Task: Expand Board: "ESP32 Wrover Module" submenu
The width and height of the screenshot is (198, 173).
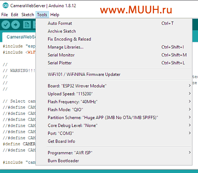Action: pos(114,86)
